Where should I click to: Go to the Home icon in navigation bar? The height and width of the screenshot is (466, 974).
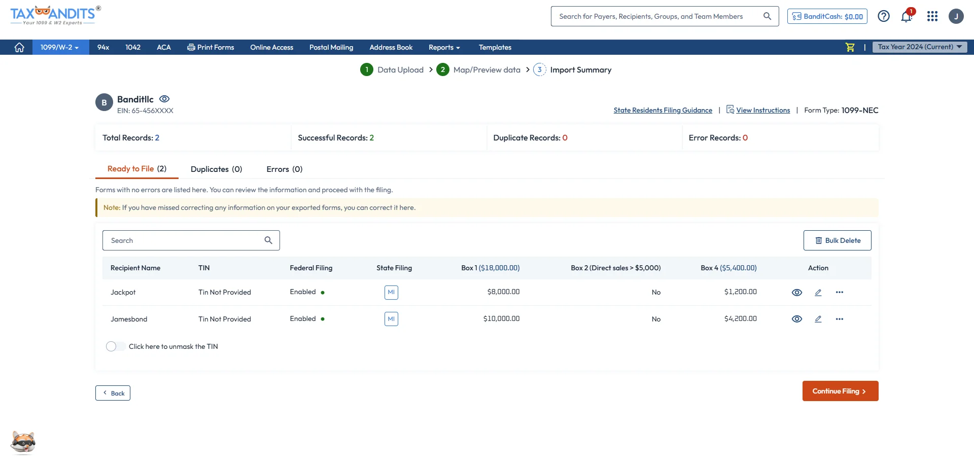tap(19, 47)
